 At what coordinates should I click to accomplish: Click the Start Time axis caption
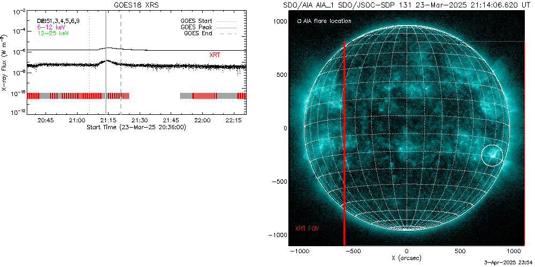click(x=136, y=128)
